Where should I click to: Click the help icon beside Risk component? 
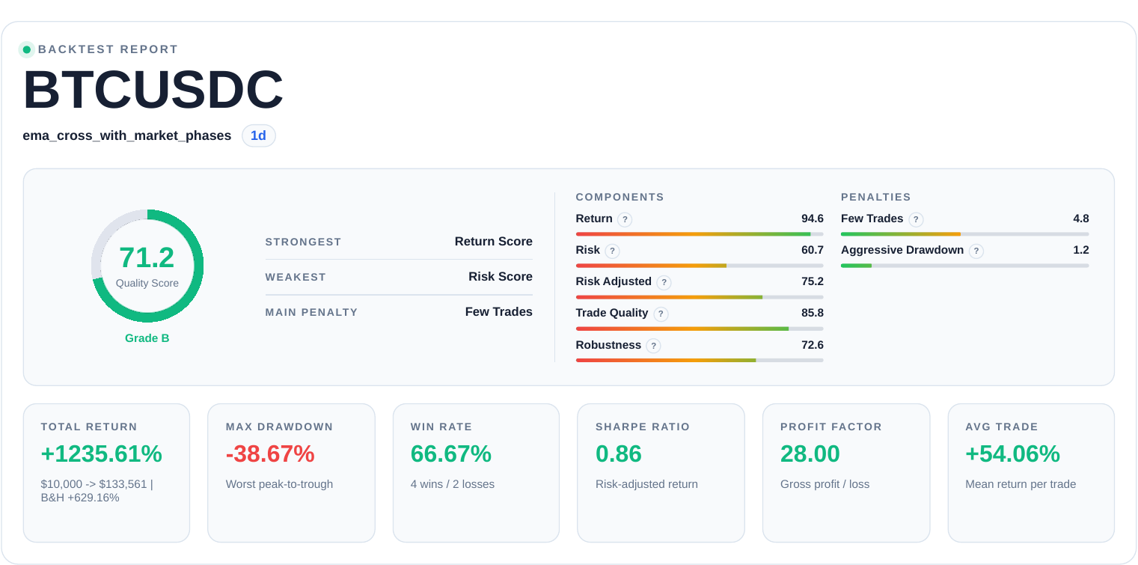612,251
